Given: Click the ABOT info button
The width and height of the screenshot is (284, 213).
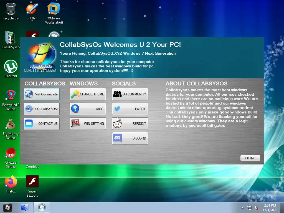Looking at the screenshot, I should [88, 109].
